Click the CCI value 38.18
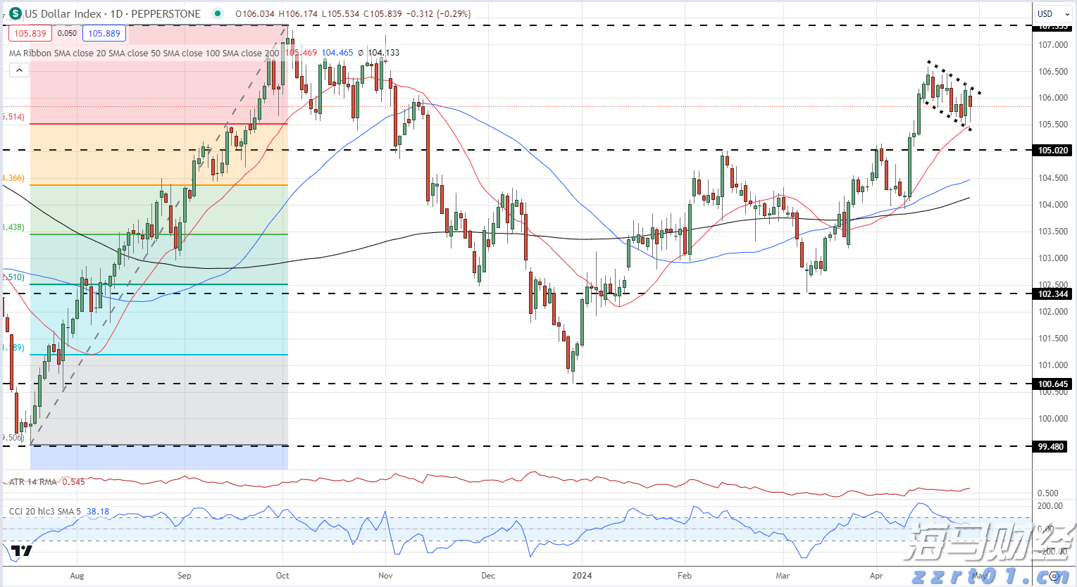 point(98,511)
